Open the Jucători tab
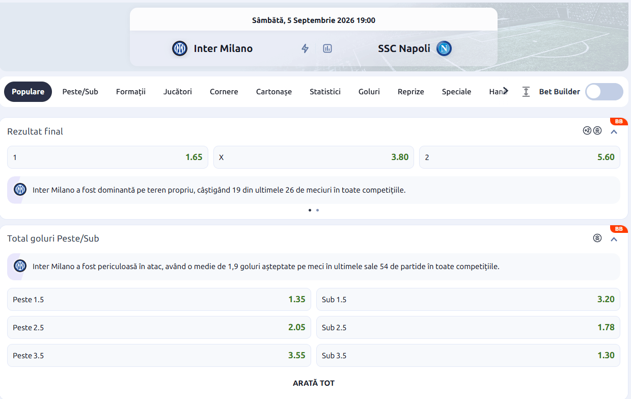Viewport: 631px width, 399px height. tap(178, 92)
